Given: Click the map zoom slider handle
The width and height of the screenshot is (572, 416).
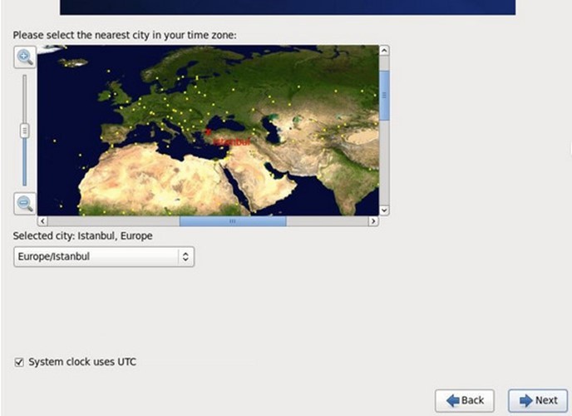Looking at the screenshot, I should click(24, 131).
